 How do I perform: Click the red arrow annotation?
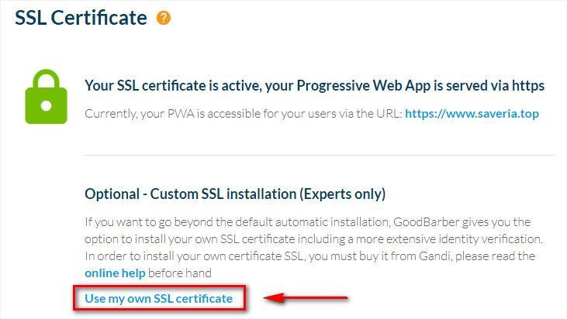(306, 298)
